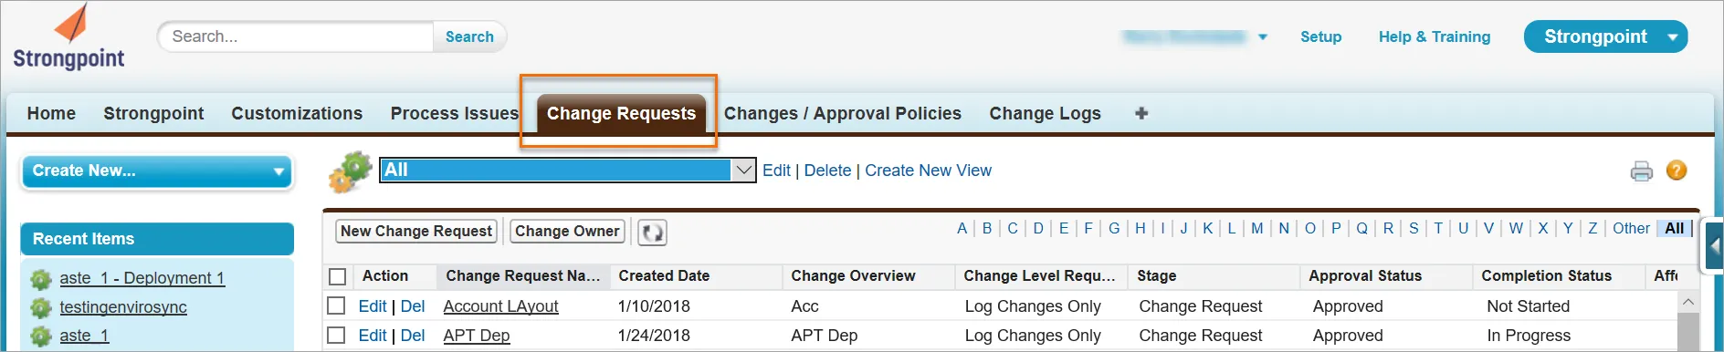Click the Not Started completion status cell

(x=1528, y=306)
